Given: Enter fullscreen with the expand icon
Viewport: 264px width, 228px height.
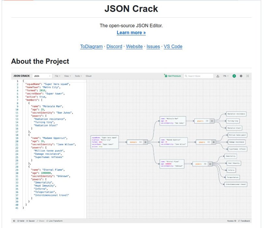Looking at the screenshot, I should coord(248,76).
